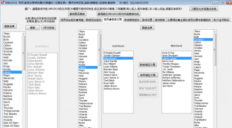Choose the 1号升级档 version button

click(x=48, y=28)
